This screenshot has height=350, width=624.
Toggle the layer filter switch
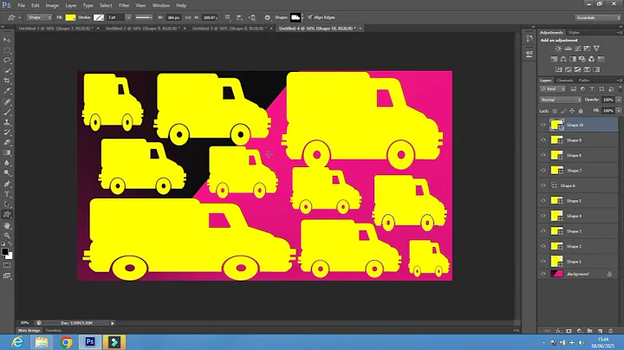[620, 88]
